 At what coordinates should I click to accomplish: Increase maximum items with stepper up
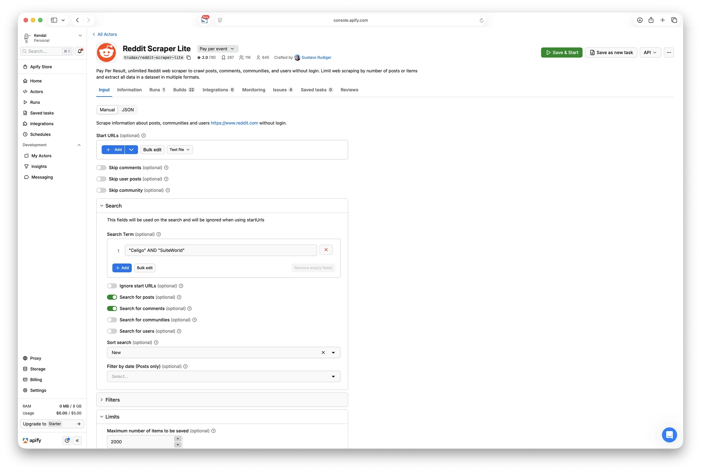tap(178, 439)
